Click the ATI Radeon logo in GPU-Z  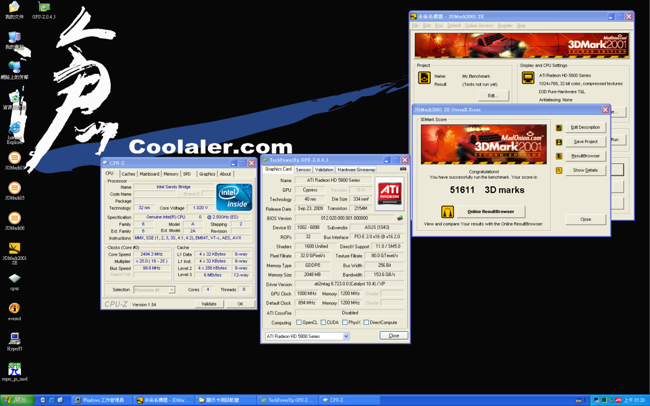click(389, 193)
